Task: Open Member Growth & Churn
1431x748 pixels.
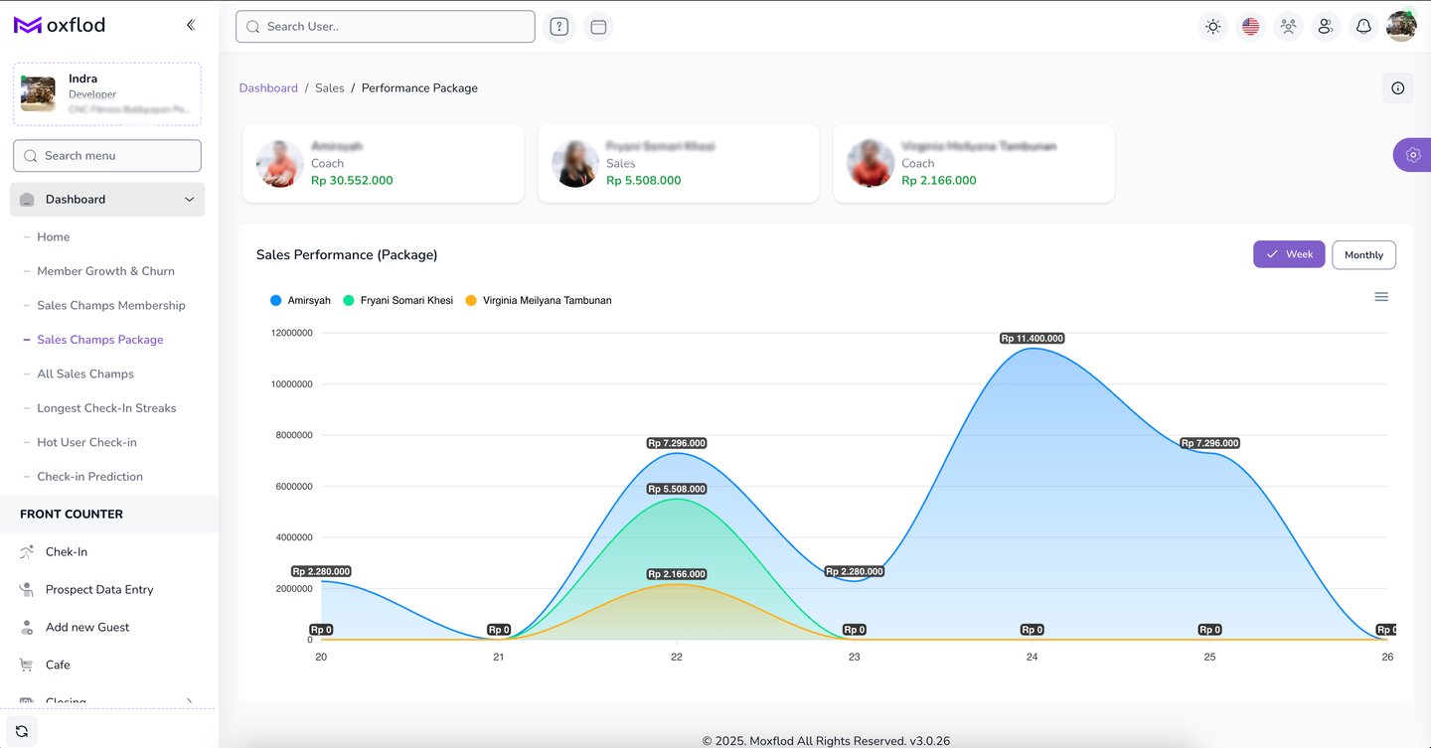Action: tap(105, 271)
